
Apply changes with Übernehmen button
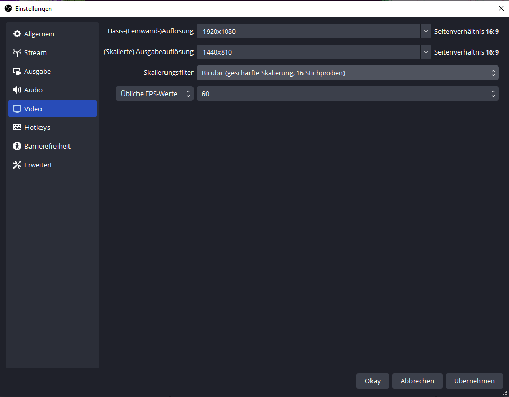(474, 381)
